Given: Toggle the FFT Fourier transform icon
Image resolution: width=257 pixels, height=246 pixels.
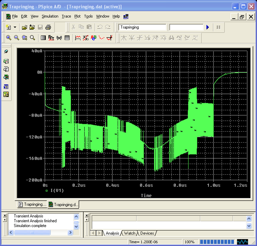Looking at the screenshot, I should (x=51, y=38).
